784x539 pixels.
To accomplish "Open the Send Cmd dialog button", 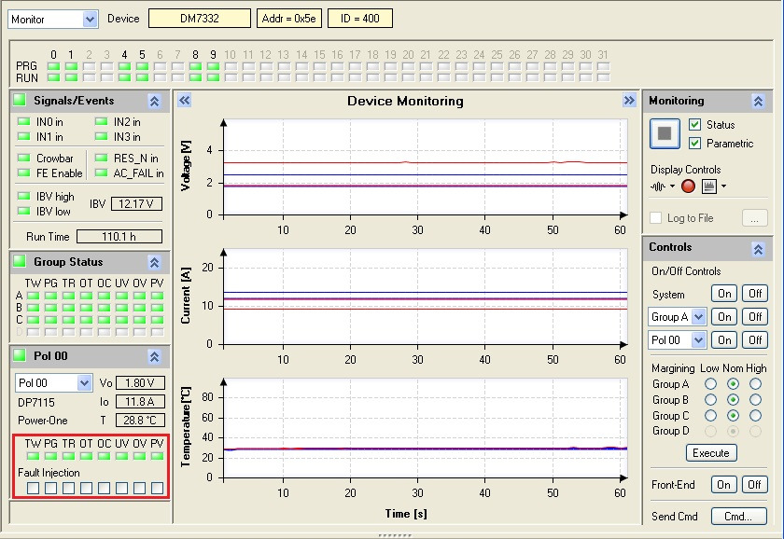I will [738, 516].
